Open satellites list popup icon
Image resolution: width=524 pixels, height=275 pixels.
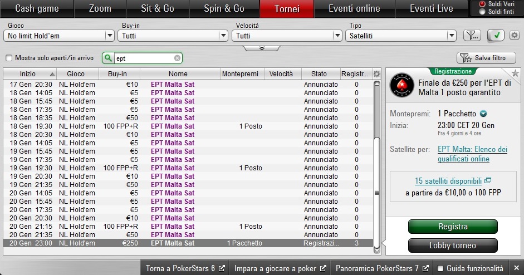pos(488,181)
